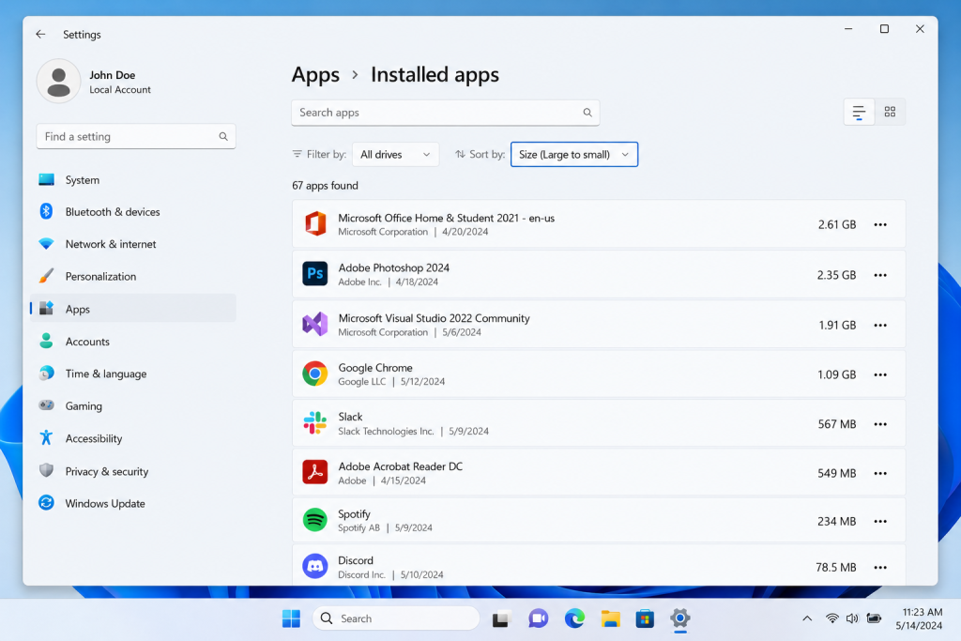Open more options for Adobe Photoshop 2024
The height and width of the screenshot is (641, 961).
coord(880,275)
